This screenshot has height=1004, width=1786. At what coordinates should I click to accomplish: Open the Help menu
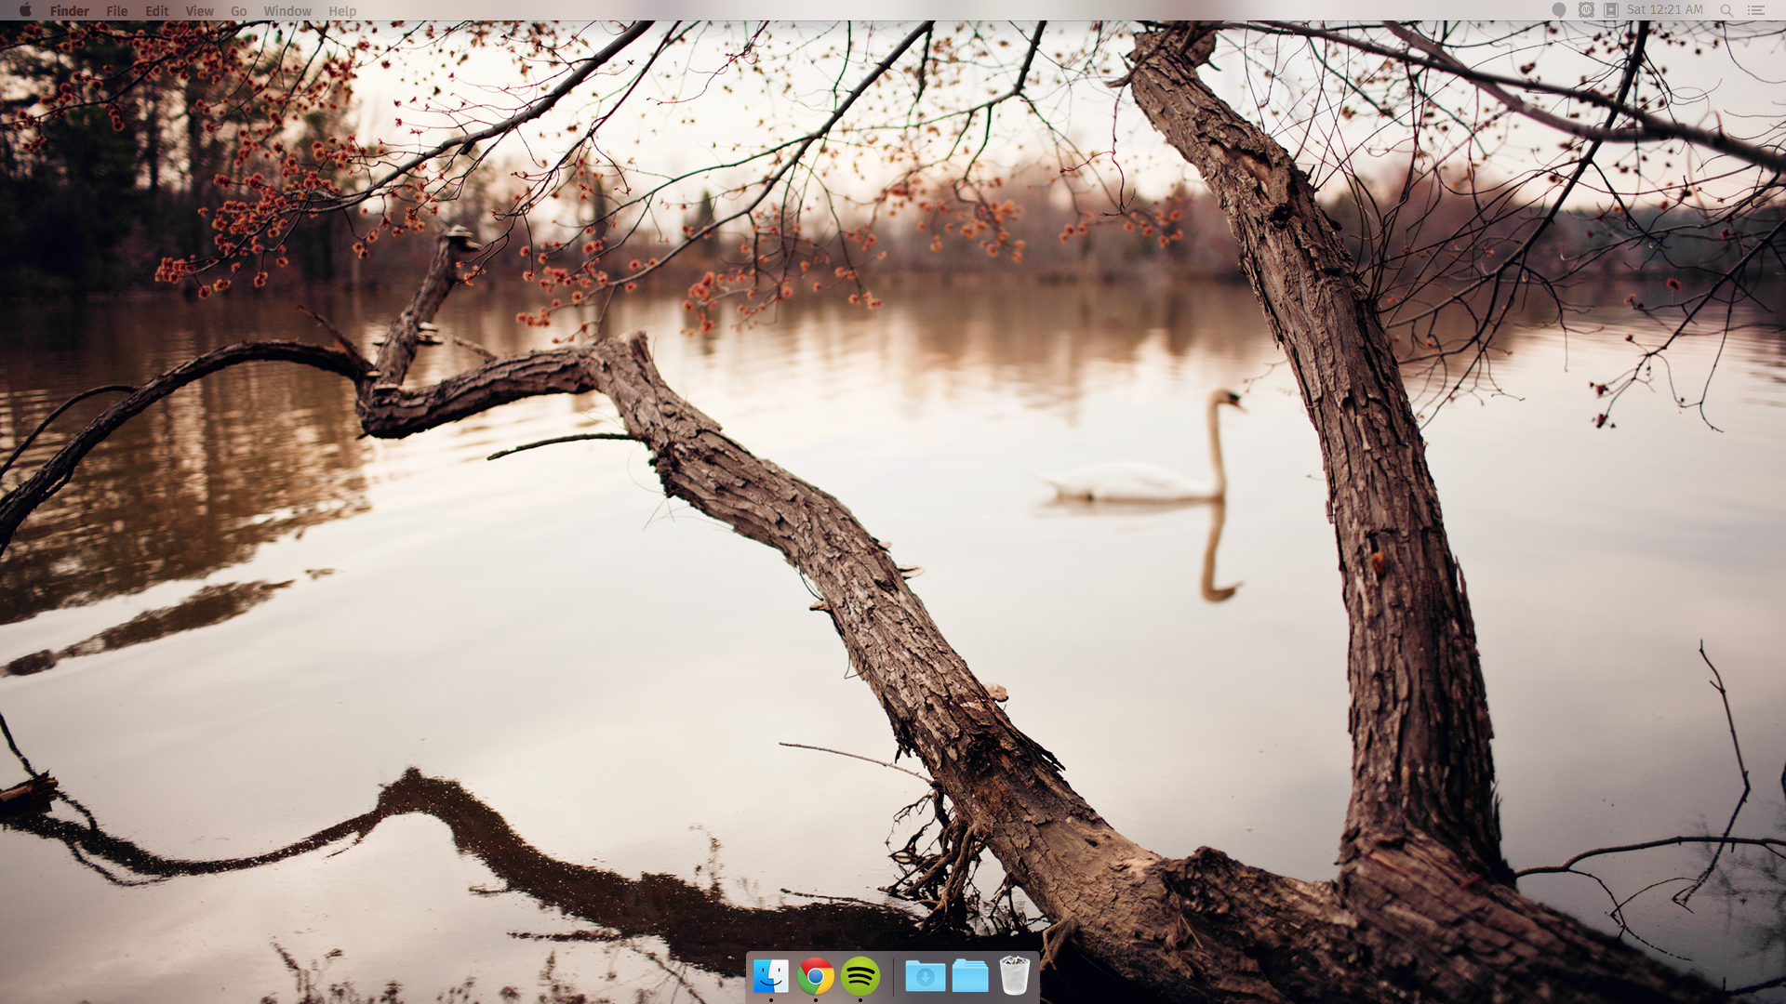342,11
